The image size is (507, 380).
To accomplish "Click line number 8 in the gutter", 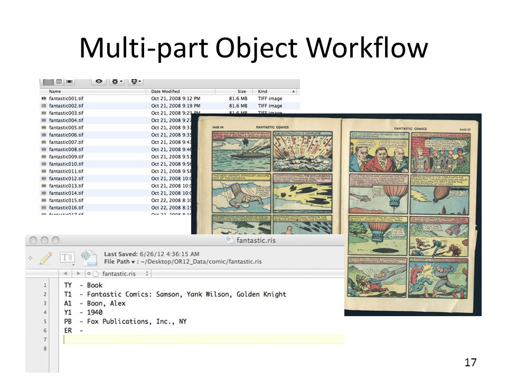I will coord(45,349).
